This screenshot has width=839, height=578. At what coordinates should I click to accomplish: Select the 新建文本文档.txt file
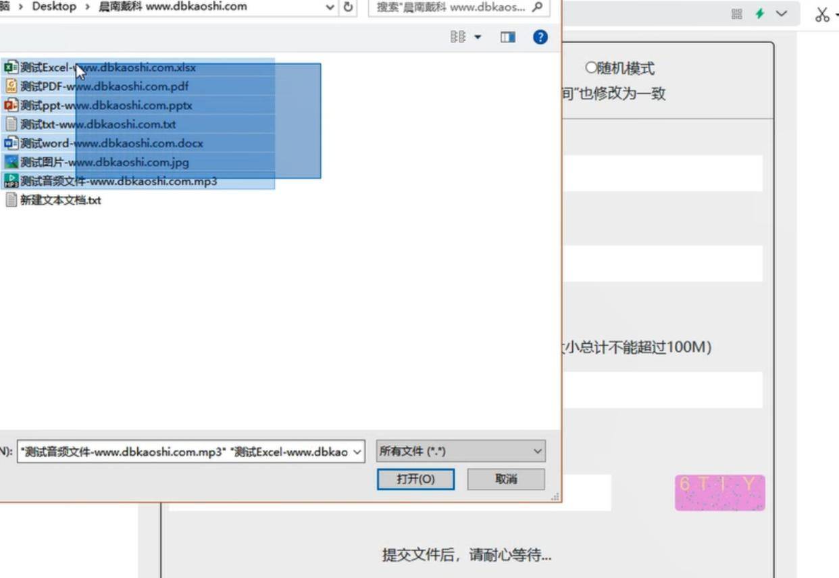pyautogui.click(x=60, y=201)
